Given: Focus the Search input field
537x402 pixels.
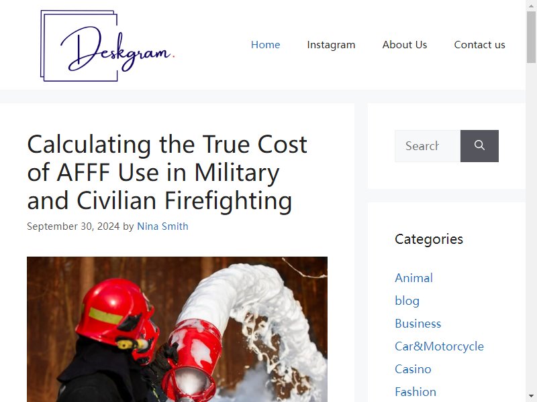Looking at the screenshot, I should pos(428,146).
